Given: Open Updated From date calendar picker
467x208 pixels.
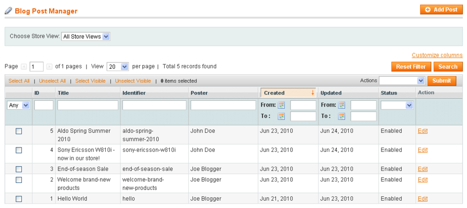Looking at the screenshot, I should point(342,105).
